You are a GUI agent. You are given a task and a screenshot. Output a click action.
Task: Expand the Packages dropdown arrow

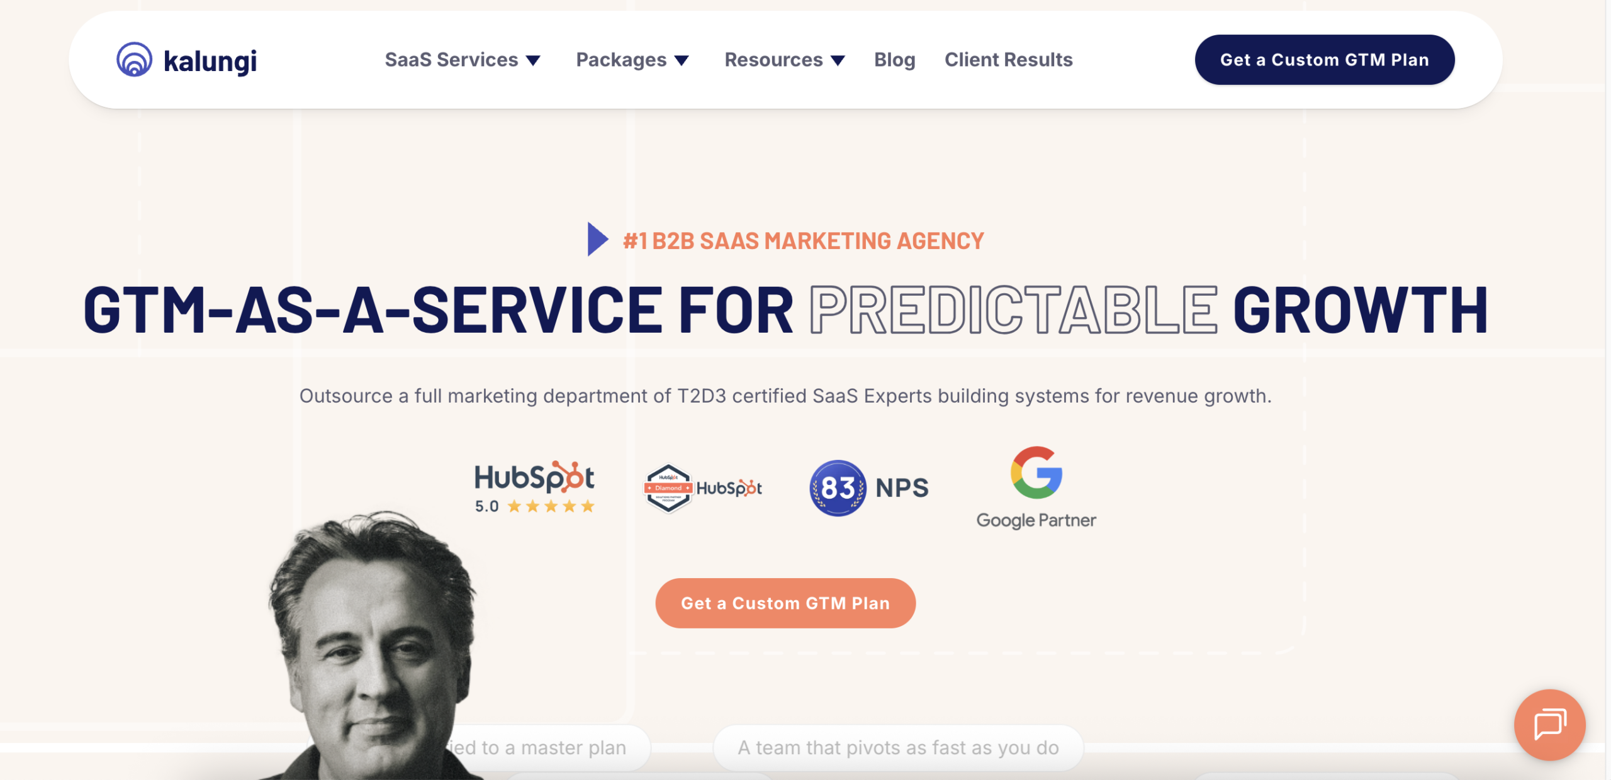(682, 60)
